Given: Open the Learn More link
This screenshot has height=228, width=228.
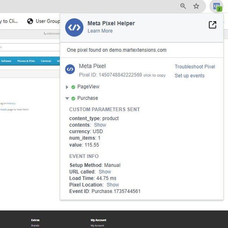Looking at the screenshot, I should pyautogui.click(x=100, y=31).
